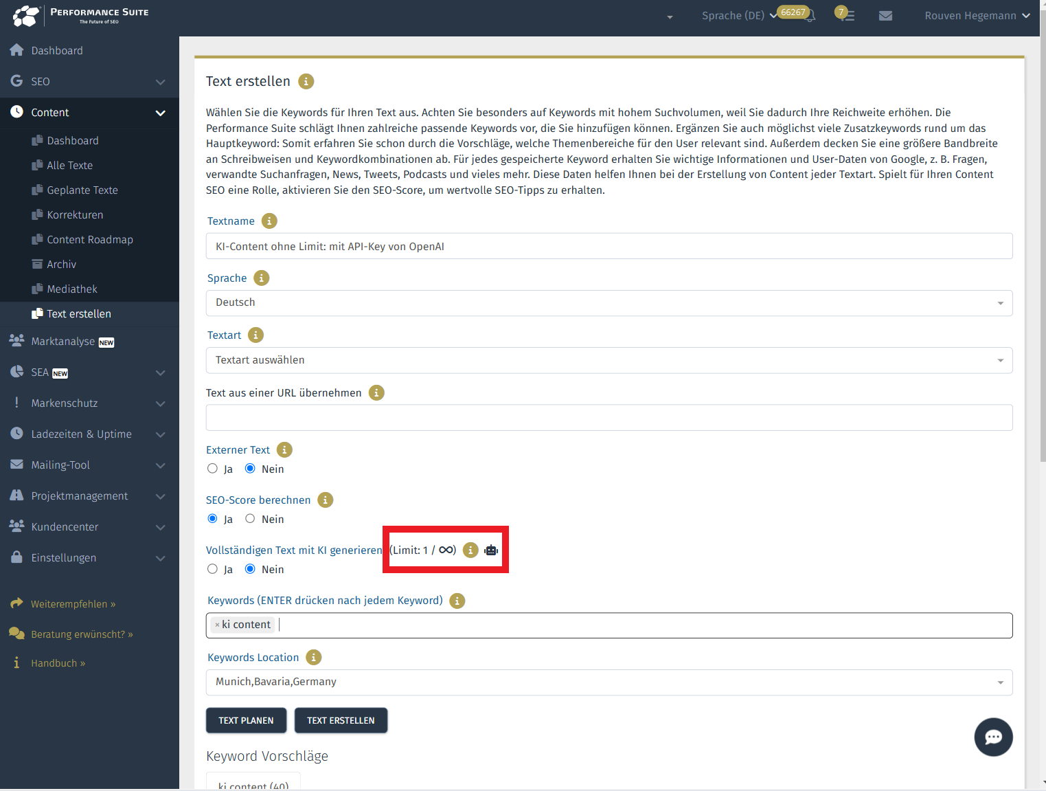Viewport: 1046px width, 791px height.
Task: Expand the Kundencenter sidebar chevron
Action: [161, 527]
